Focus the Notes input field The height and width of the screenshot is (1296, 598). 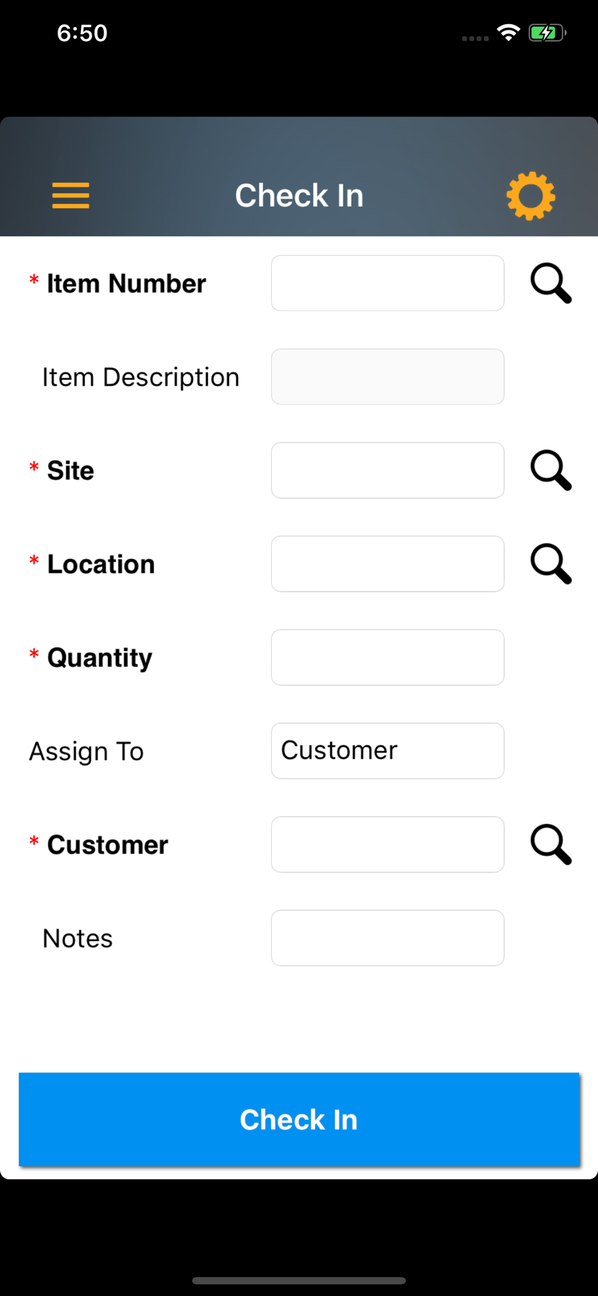[x=388, y=938]
